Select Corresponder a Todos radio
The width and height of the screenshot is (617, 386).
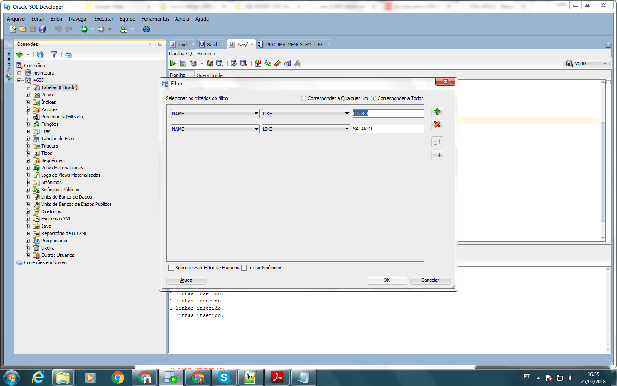click(374, 99)
